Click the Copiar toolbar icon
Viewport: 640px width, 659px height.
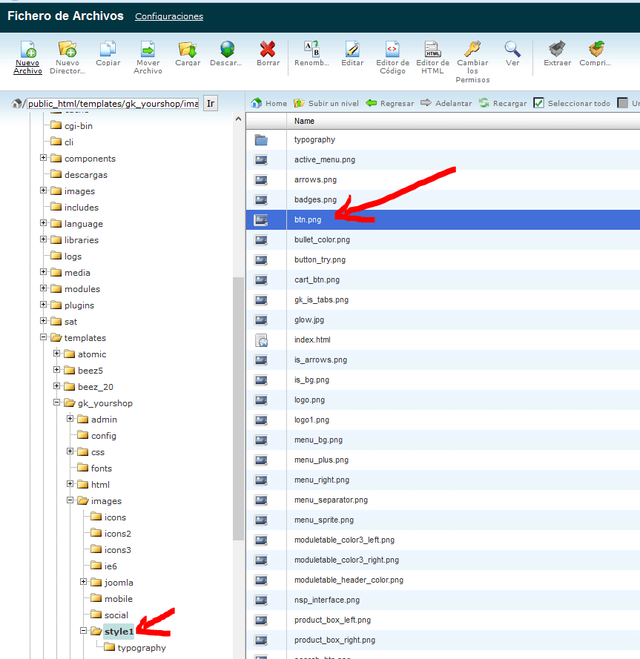pyautogui.click(x=108, y=49)
